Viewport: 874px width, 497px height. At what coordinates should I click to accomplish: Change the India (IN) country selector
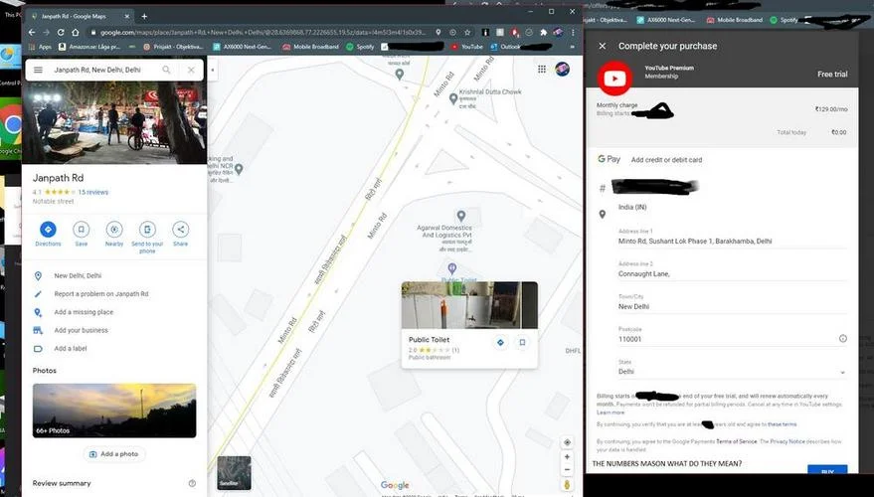coord(632,208)
